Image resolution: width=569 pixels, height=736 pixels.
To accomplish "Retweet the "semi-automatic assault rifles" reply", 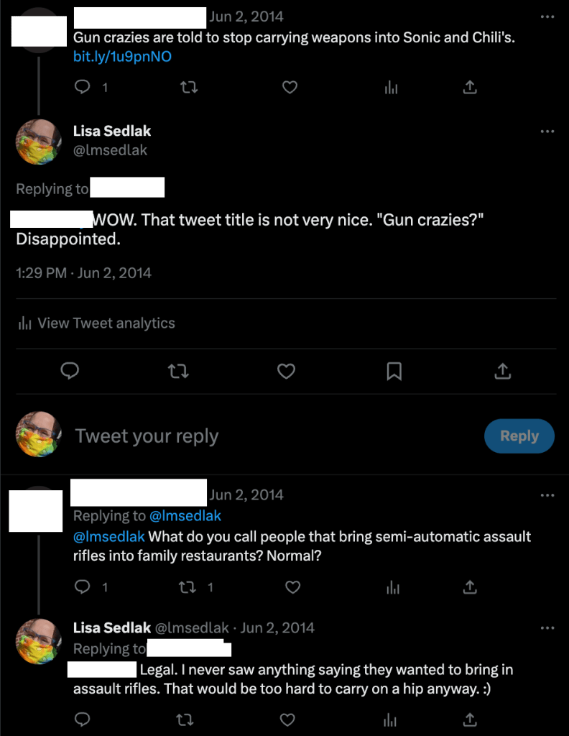I will point(188,587).
